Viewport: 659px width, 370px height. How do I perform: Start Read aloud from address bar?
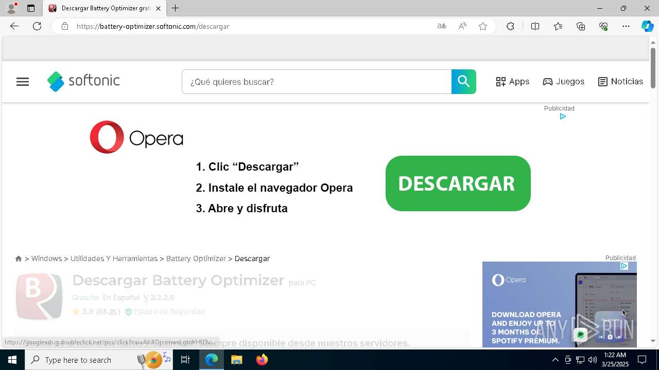coord(462,26)
